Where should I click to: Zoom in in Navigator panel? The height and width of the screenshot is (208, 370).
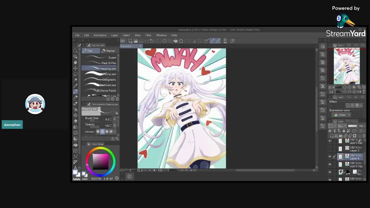[349, 87]
